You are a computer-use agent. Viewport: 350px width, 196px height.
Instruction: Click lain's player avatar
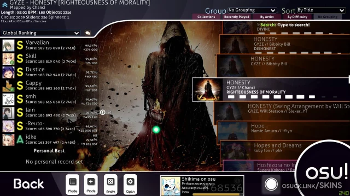click(9, 113)
